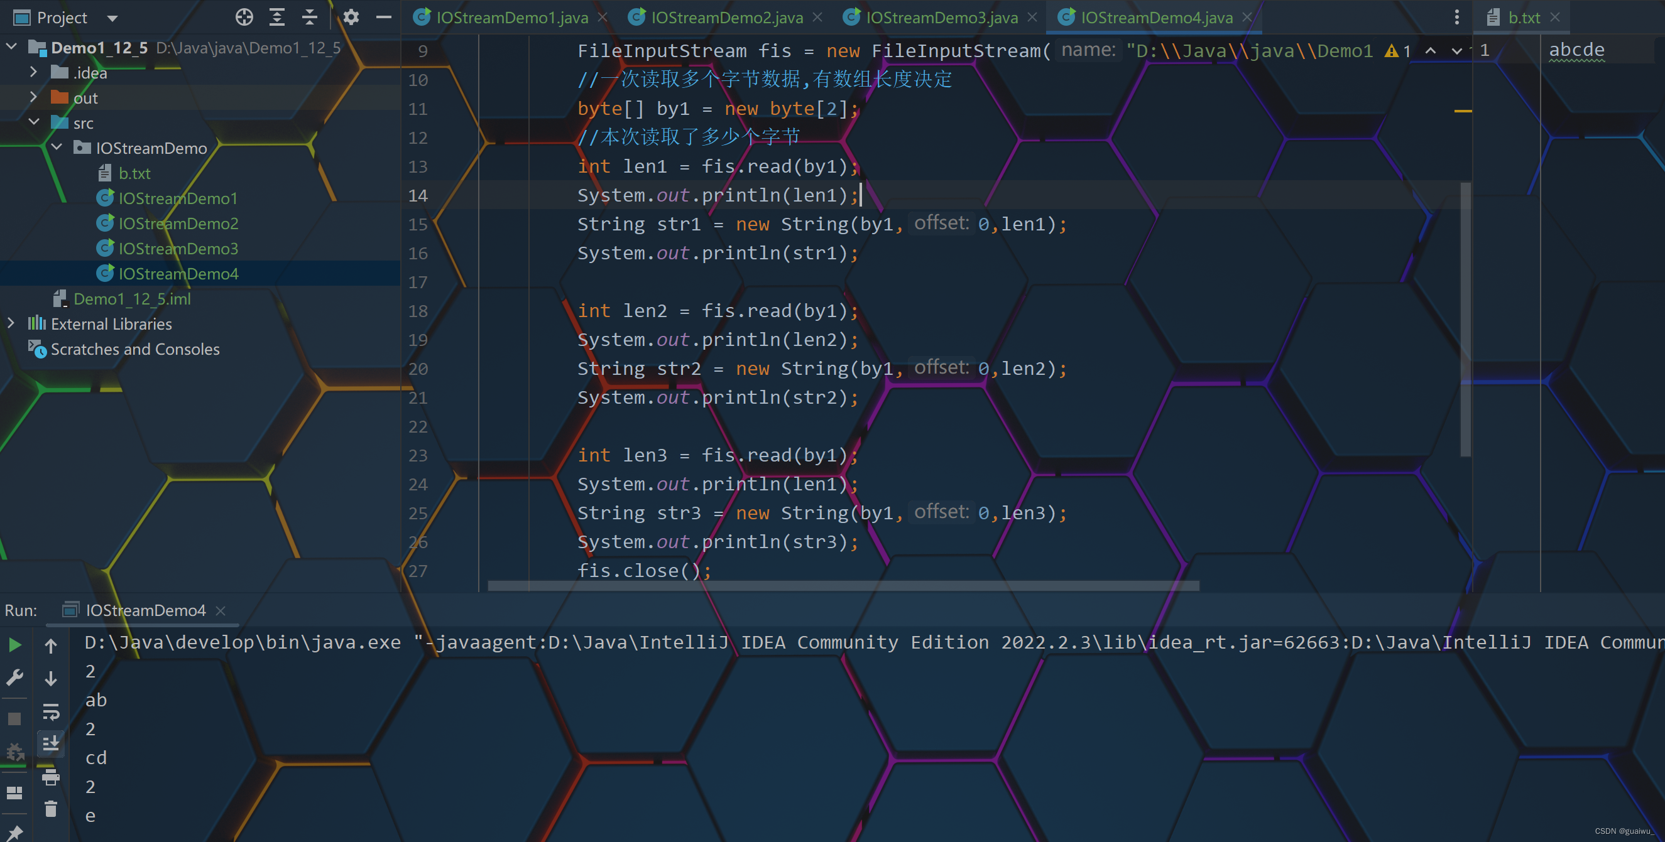Jump down the console stack trace
The height and width of the screenshot is (842, 1665).
click(50, 678)
